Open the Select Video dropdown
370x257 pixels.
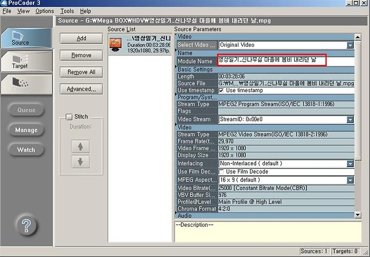(x=350, y=45)
